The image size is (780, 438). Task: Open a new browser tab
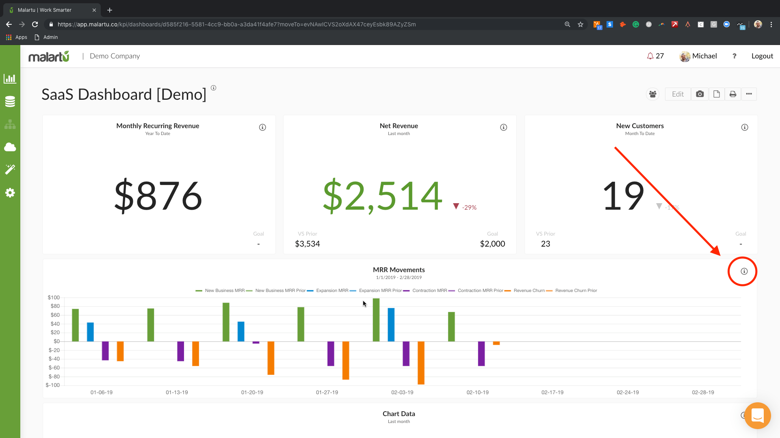pos(110,10)
